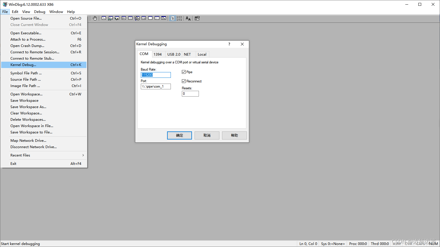
Task: Open the Disassembly window toolbar icon
Action: [x=144, y=18]
